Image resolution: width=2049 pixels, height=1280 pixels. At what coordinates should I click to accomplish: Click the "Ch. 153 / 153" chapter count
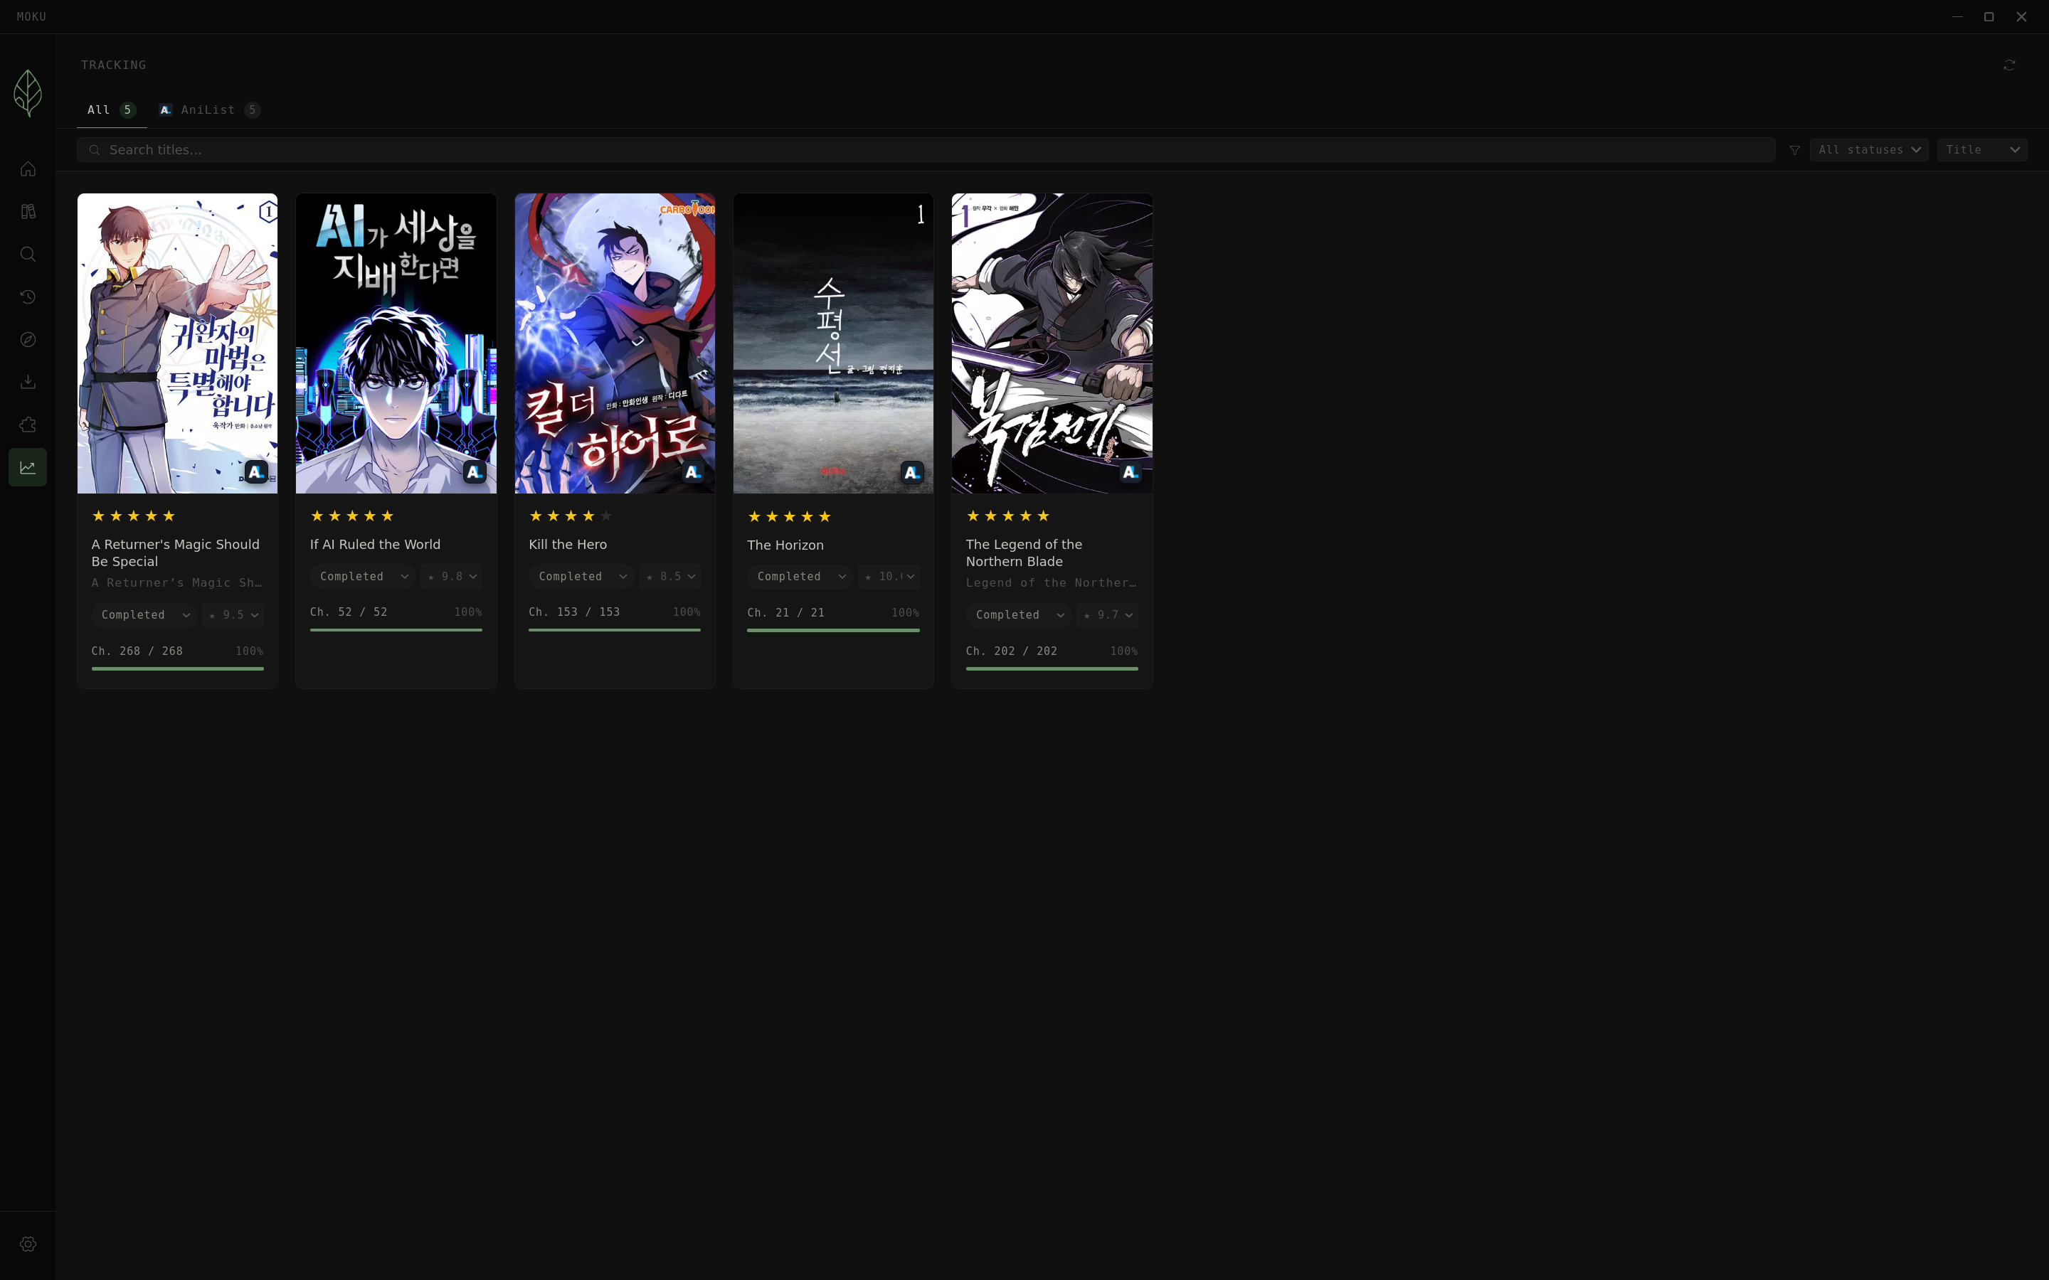click(574, 612)
